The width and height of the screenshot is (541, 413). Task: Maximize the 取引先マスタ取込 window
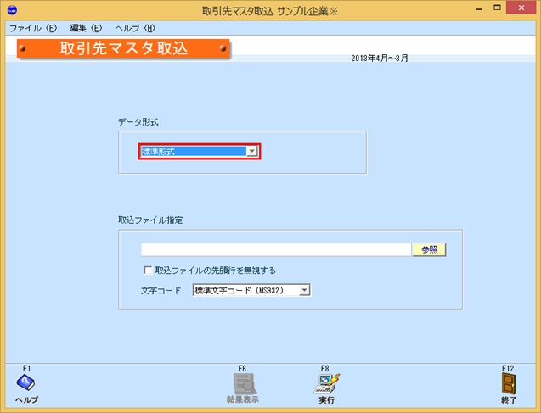[497, 8]
